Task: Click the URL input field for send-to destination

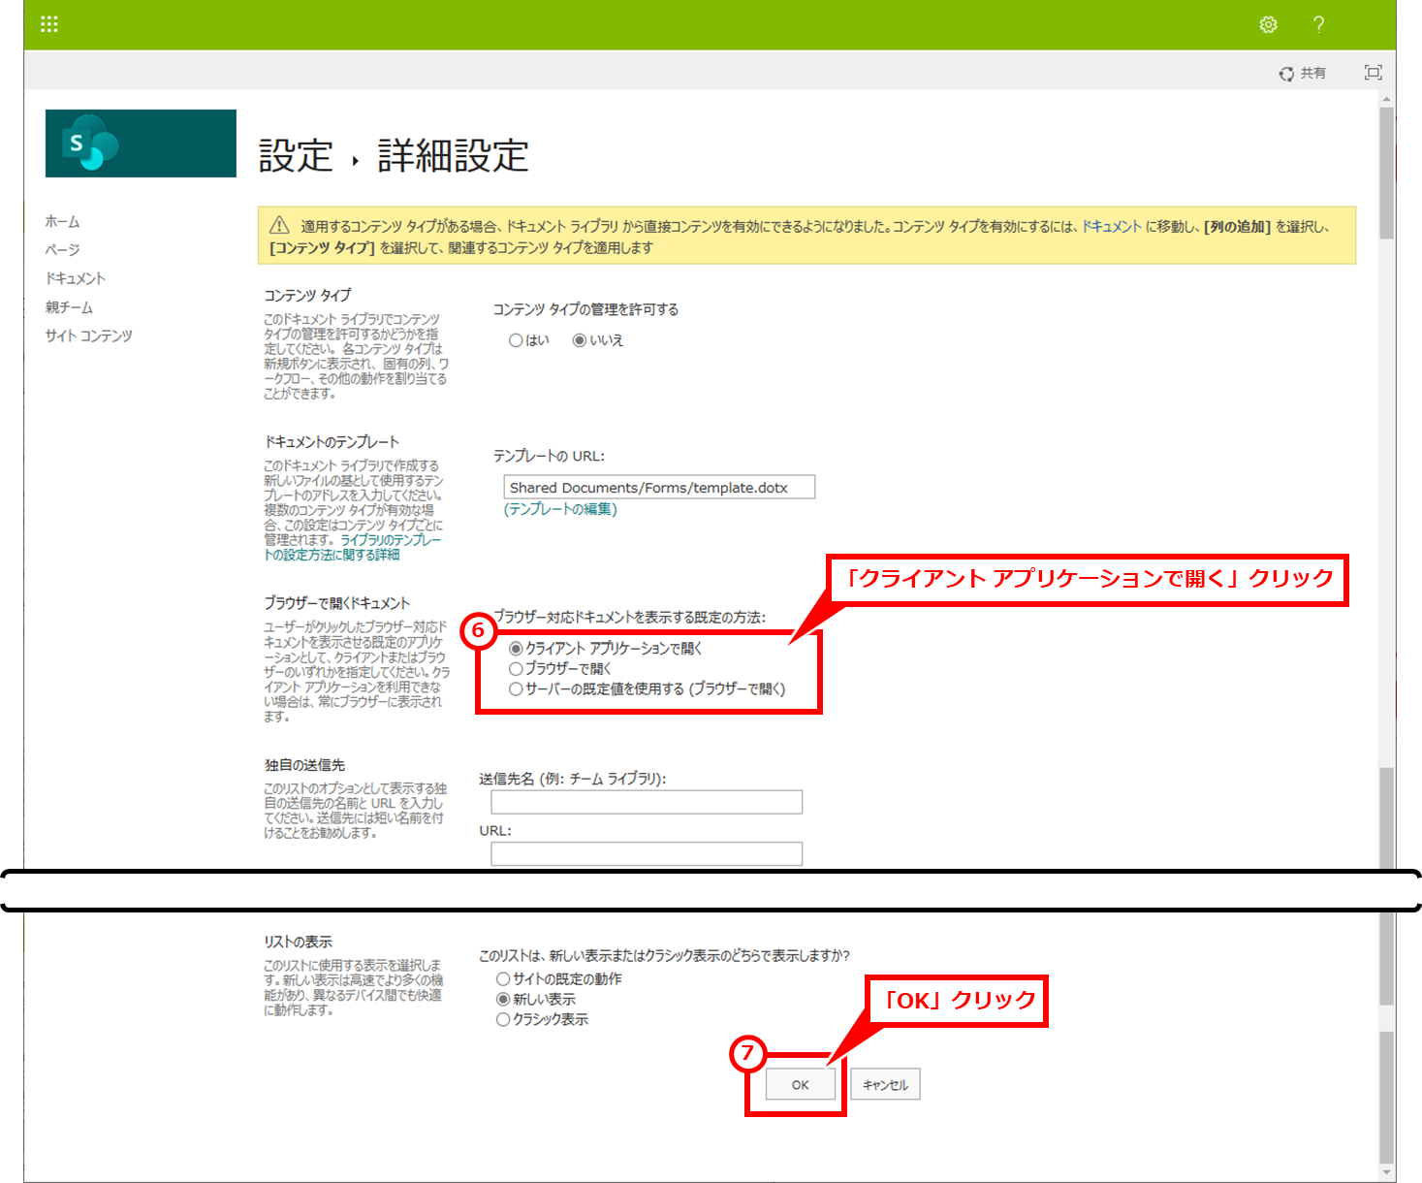Action: [x=647, y=853]
